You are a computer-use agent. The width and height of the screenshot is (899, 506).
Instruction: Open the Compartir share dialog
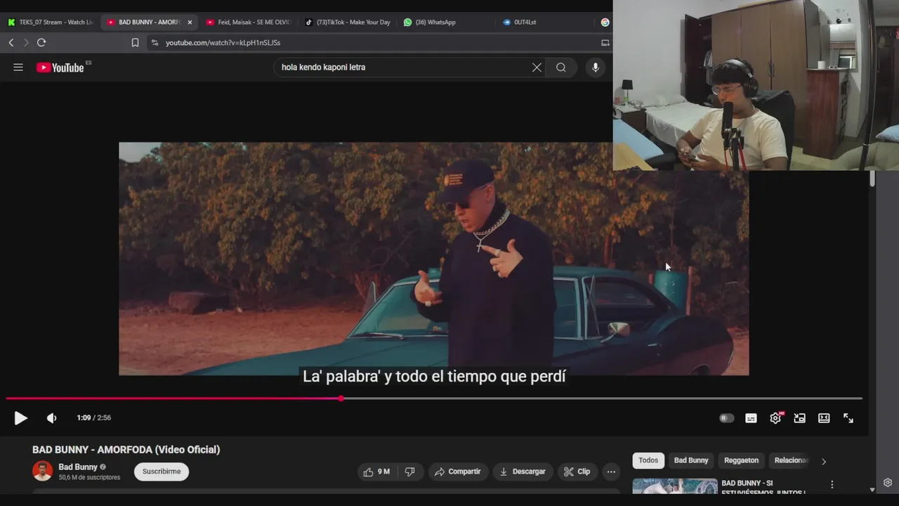[457, 472]
